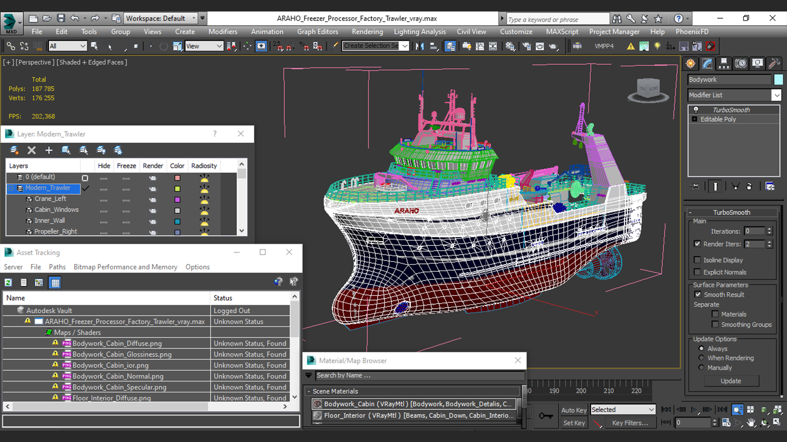Delete layer with X icon in Layer toolbar
787x442 pixels.
[x=32, y=150]
